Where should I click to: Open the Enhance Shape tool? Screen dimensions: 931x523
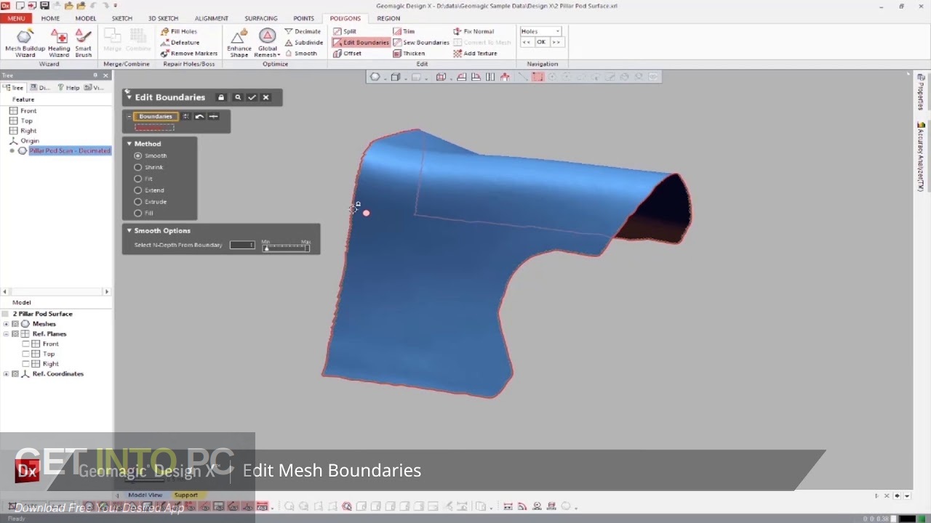click(x=239, y=43)
